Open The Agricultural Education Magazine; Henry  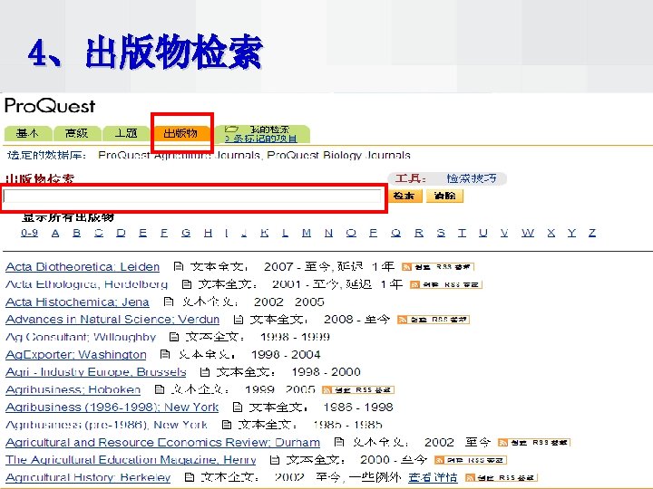[131, 460]
